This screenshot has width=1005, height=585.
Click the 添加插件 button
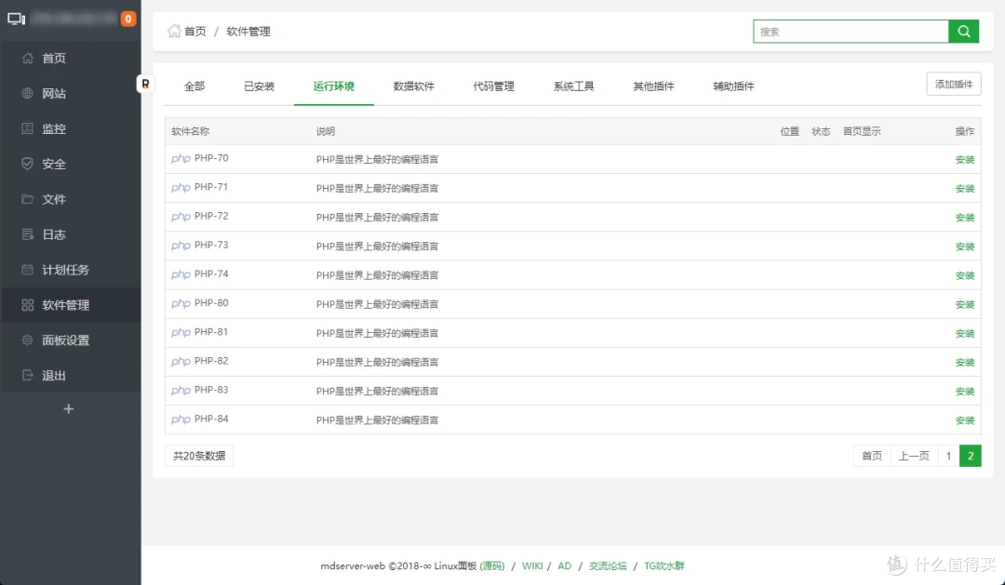(x=953, y=83)
